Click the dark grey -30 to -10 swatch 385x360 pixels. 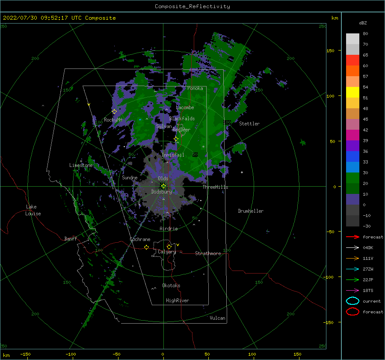[352, 221]
